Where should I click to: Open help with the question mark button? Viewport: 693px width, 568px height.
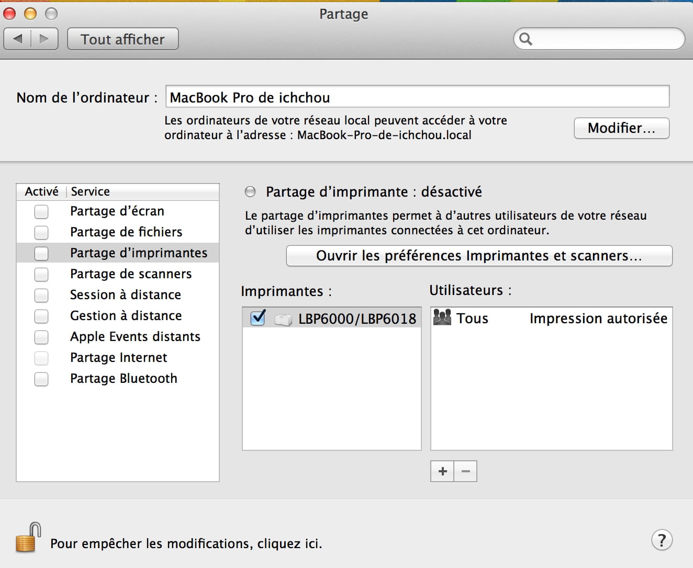(x=662, y=540)
